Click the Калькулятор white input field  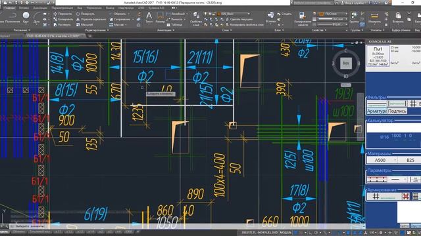click(x=393, y=128)
